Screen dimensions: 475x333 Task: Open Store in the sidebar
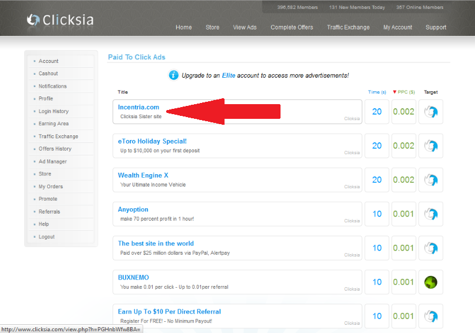click(x=45, y=174)
